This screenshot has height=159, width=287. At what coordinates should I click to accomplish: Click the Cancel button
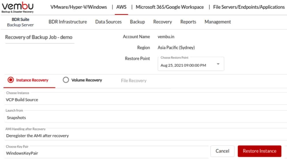[222, 151]
